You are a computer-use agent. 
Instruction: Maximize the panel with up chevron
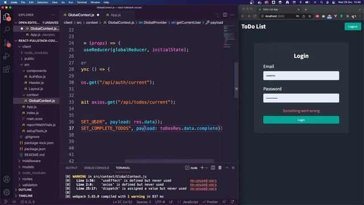tap(227, 168)
